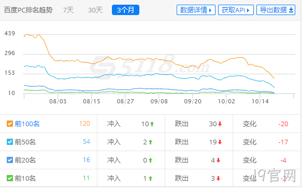Viewport: 302px width, 188px height.
Task: Toggle the green 前10名 checkbox
Action: [10, 178]
